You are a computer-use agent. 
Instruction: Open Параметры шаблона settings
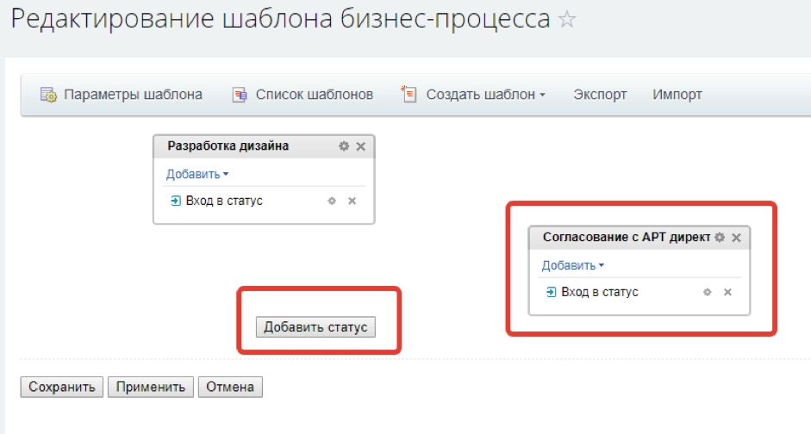tap(133, 95)
